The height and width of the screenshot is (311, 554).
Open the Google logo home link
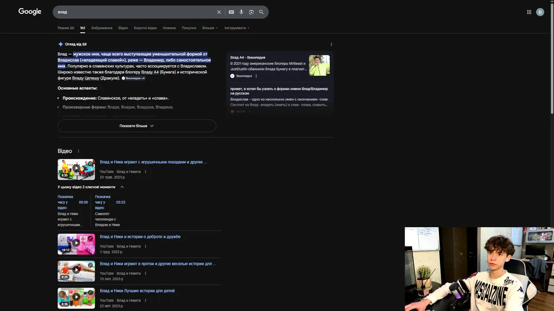coord(30,12)
